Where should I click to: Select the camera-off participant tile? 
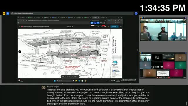[157, 57]
